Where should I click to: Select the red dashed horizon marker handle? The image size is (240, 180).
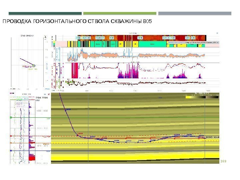tap(11, 136)
